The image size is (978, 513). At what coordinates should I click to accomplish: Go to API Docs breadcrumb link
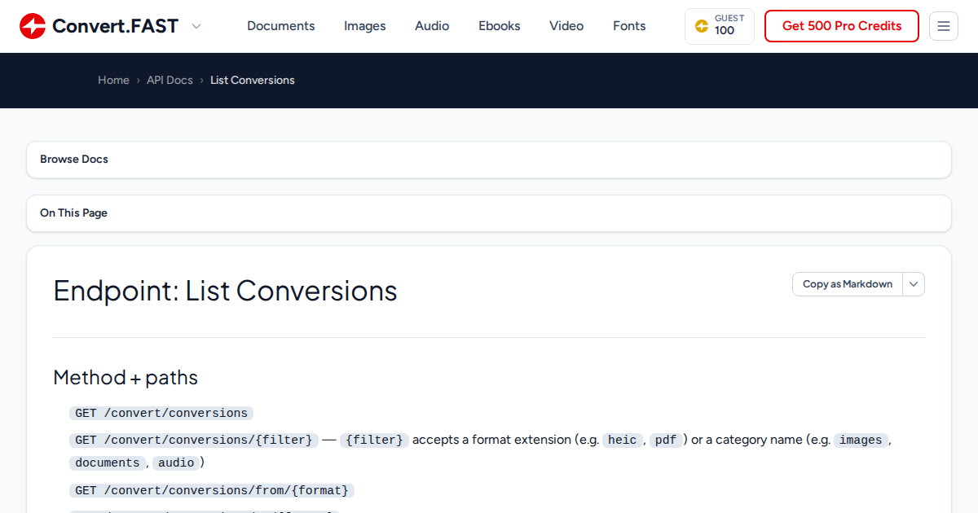170,80
